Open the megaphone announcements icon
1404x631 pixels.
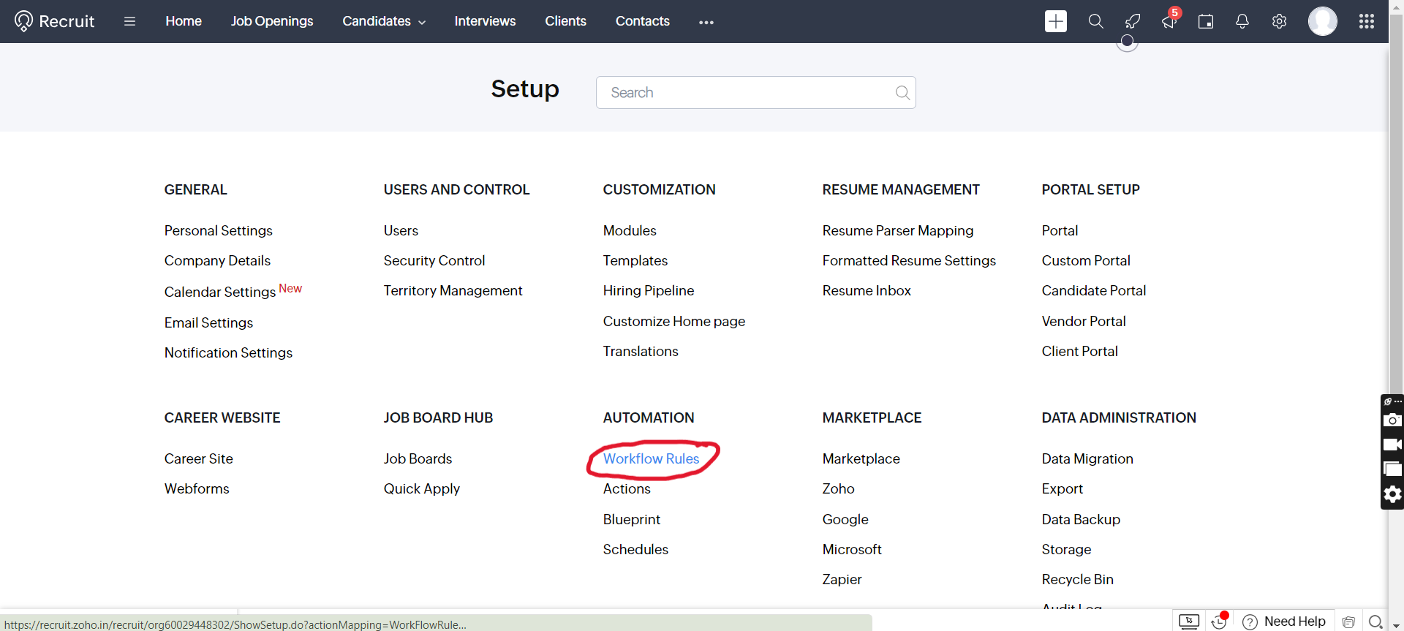tap(1169, 21)
